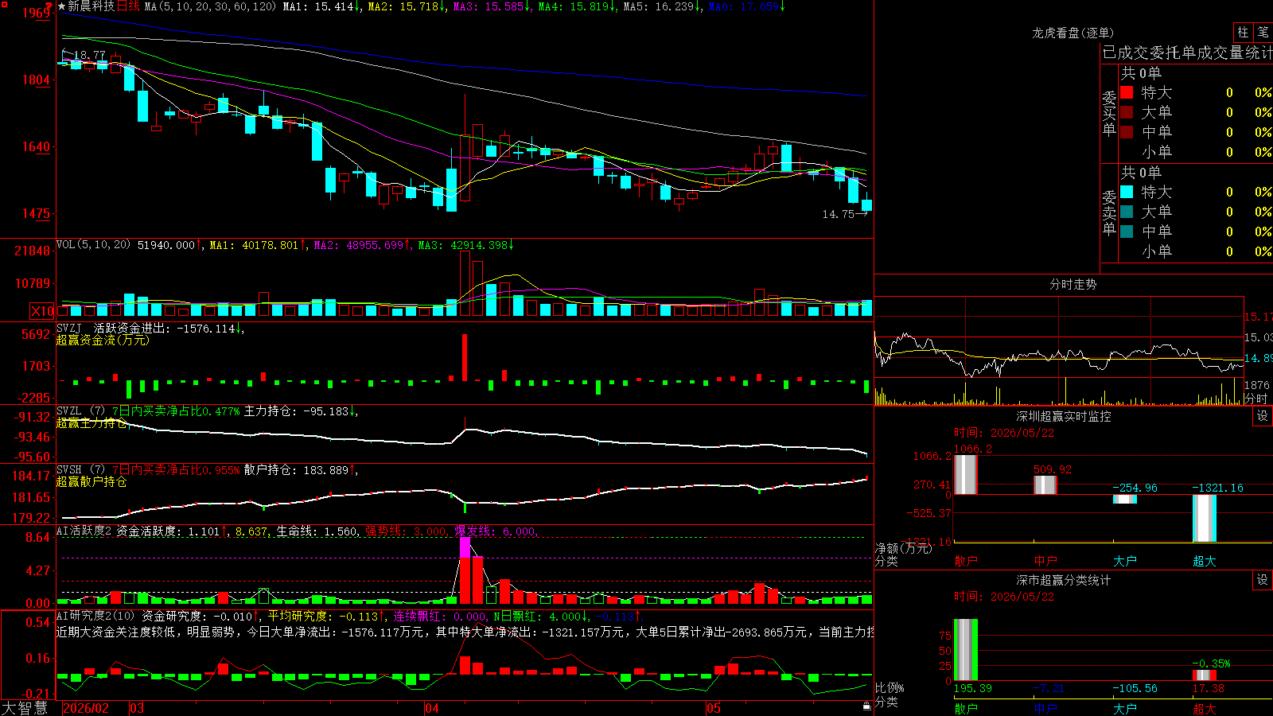The image size is (1273, 716).
Task: Click the 深圳超赢实时监控 panel title
Action: pos(1064,416)
